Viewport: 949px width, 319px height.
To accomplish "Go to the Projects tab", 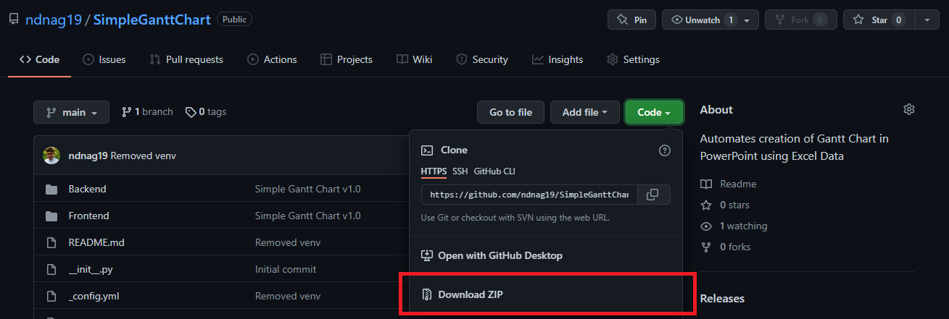I will tap(347, 59).
